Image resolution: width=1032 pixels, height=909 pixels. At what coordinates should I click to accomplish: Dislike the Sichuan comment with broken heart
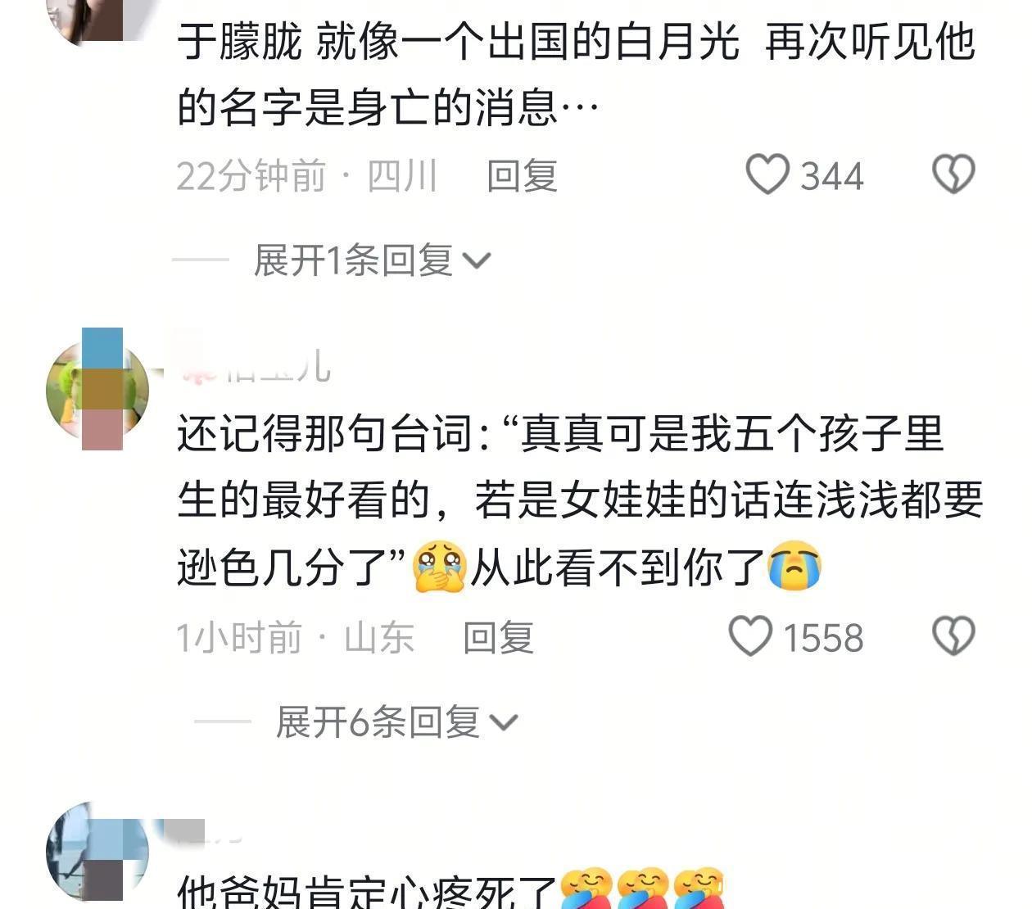click(x=954, y=174)
